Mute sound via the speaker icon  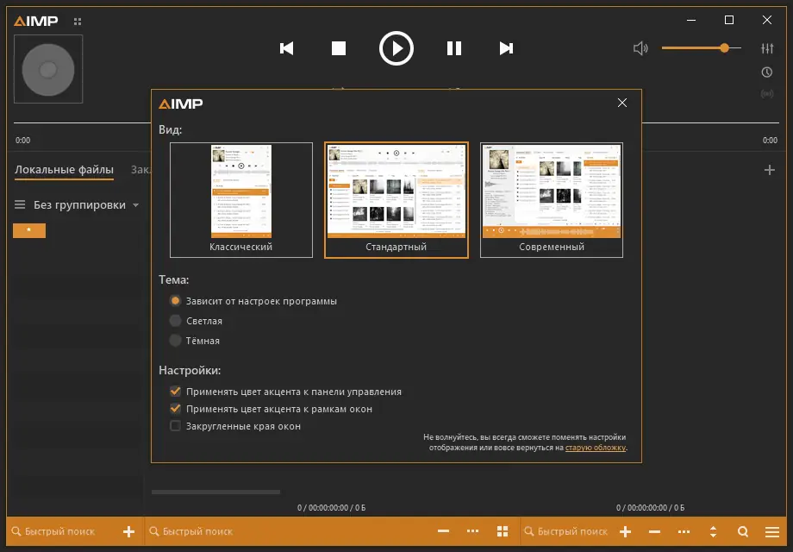pos(640,48)
